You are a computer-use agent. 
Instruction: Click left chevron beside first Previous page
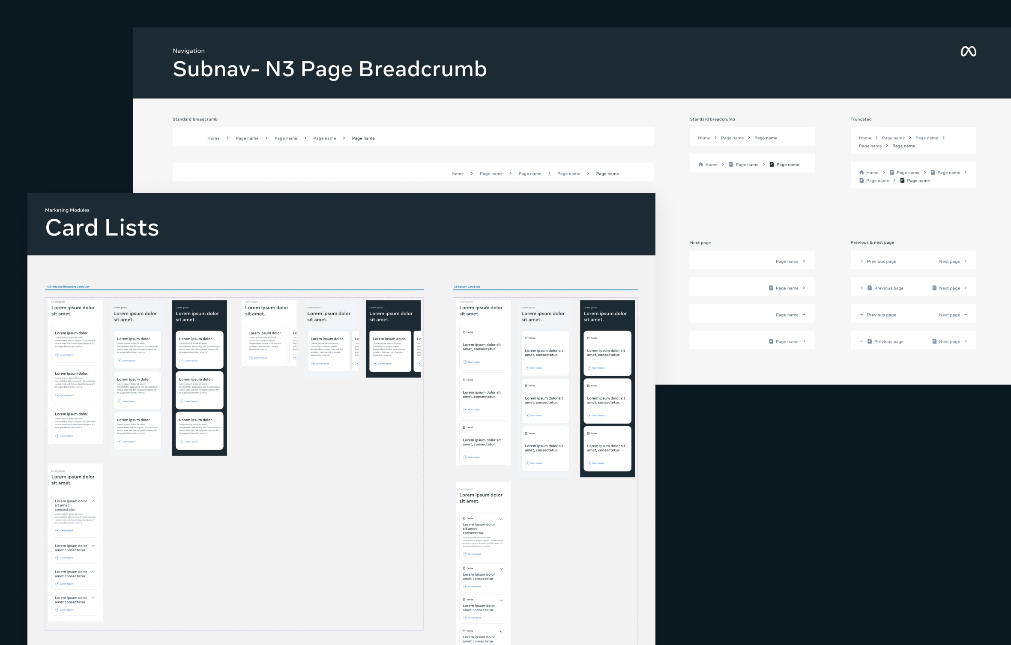[x=861, y=261]
